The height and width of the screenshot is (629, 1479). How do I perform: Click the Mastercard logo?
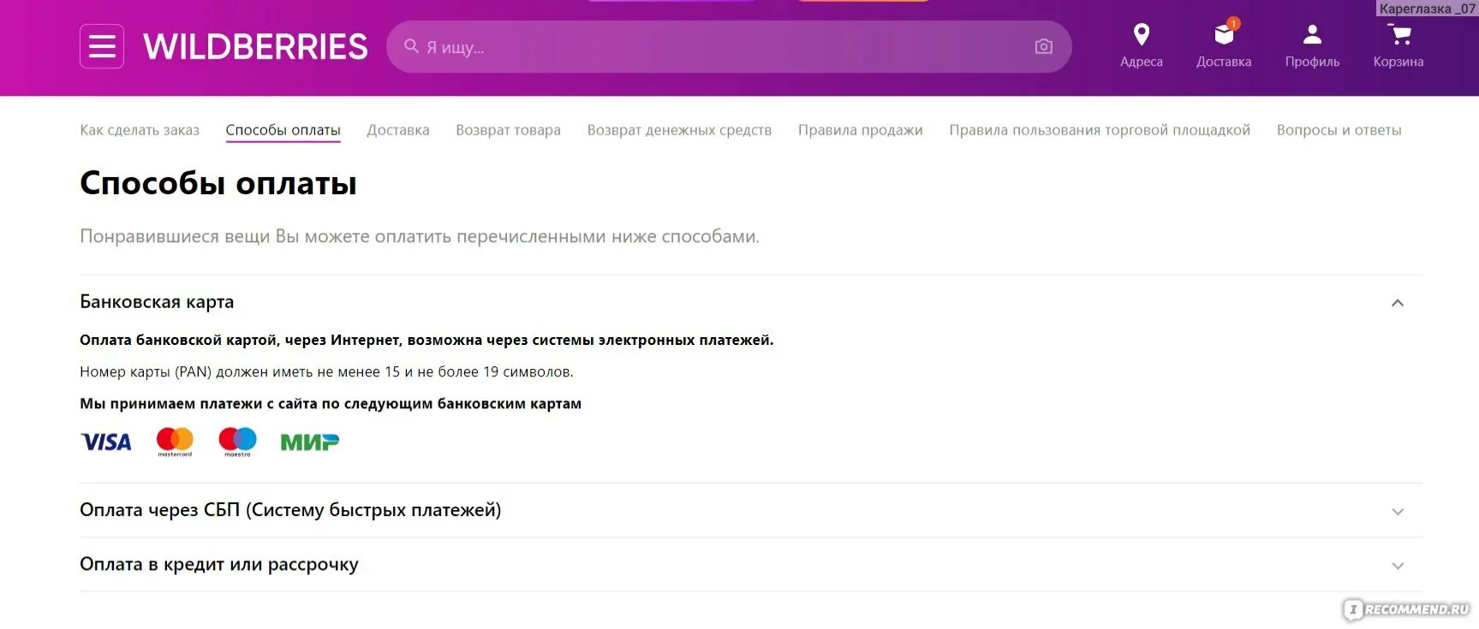(175, 442)
